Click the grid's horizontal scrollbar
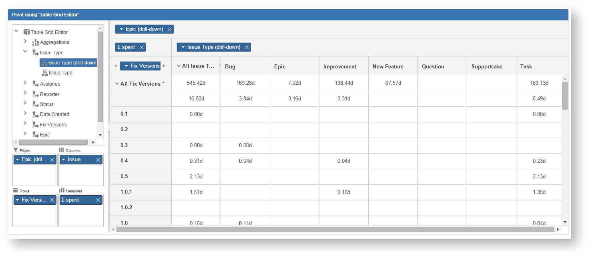The image size is (590, 258). tap(335, 229)
